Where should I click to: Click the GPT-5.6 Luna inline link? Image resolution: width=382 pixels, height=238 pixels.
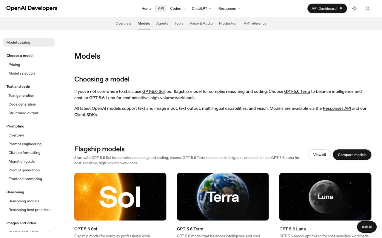point(102,98)
